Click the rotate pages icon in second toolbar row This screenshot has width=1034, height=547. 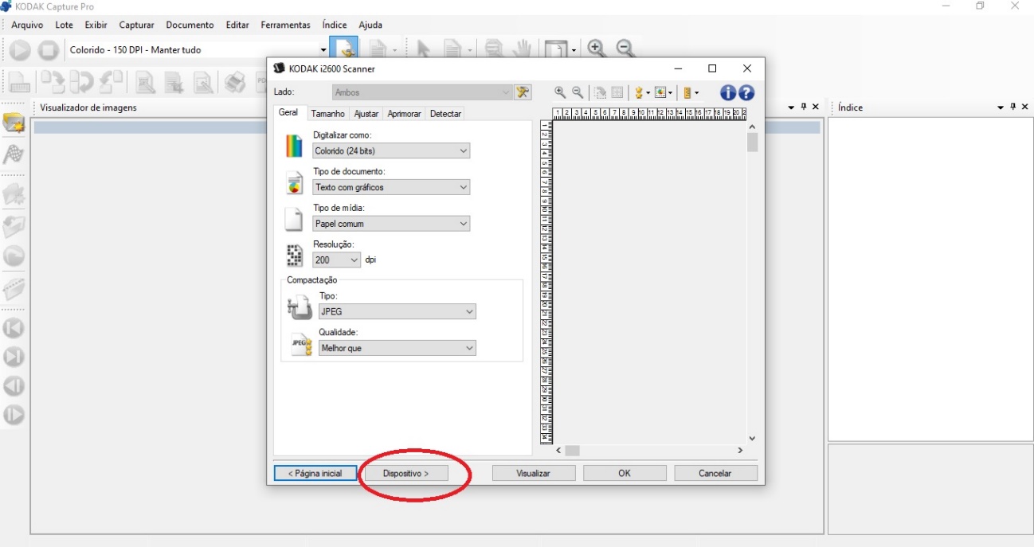pyautogui.click(x=81, y=82)
